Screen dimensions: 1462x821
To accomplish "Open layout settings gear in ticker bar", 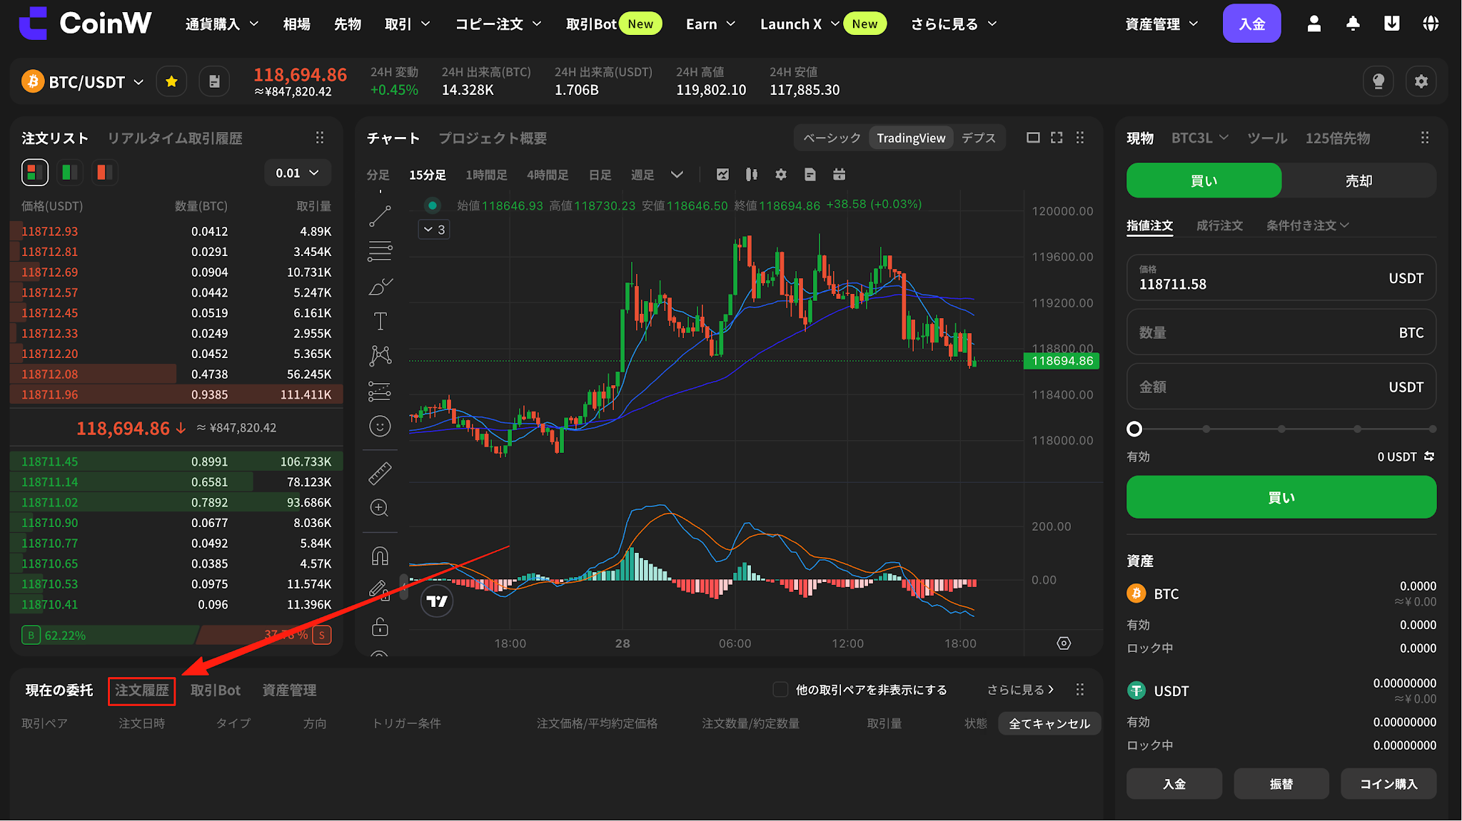I will [1421, 81].
